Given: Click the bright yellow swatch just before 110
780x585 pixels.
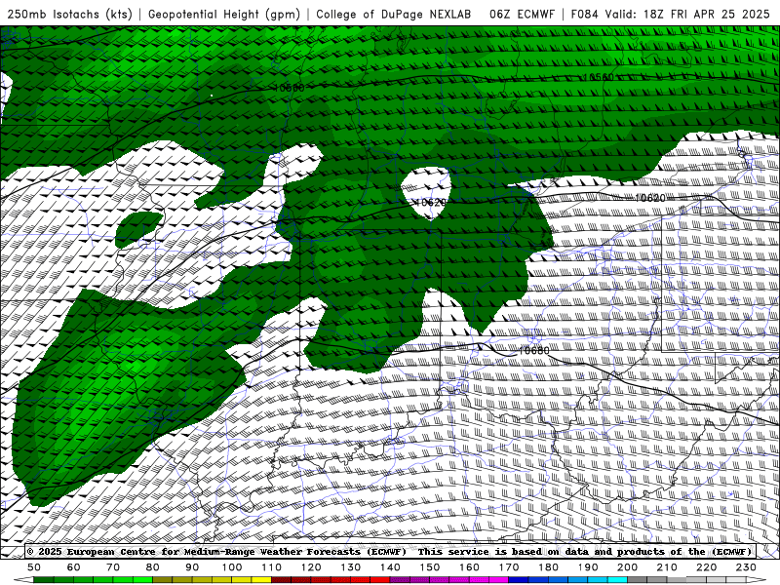Looking at the screenshot, I should click(x=261, y=580).
